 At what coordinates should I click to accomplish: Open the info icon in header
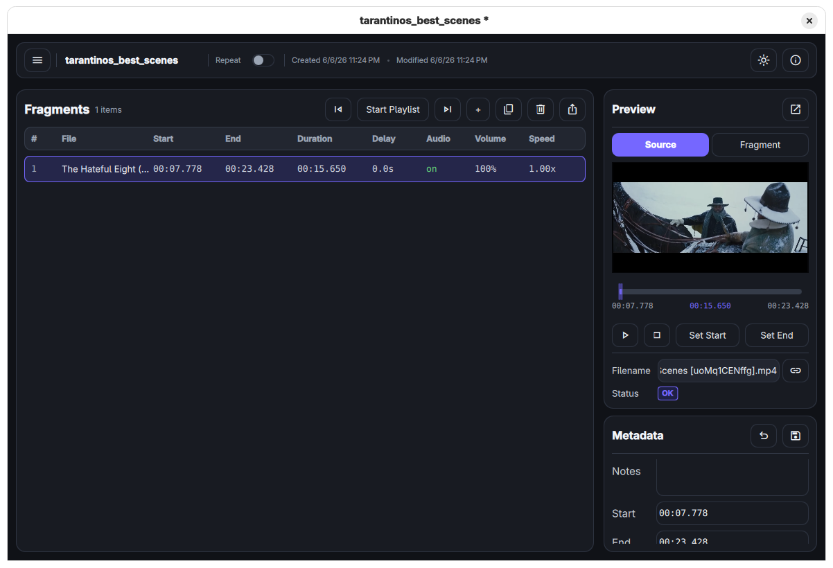tap(796, 60)
